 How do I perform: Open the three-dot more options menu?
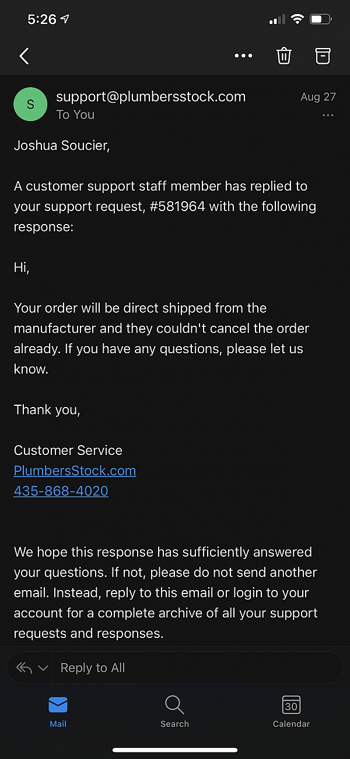243,56
